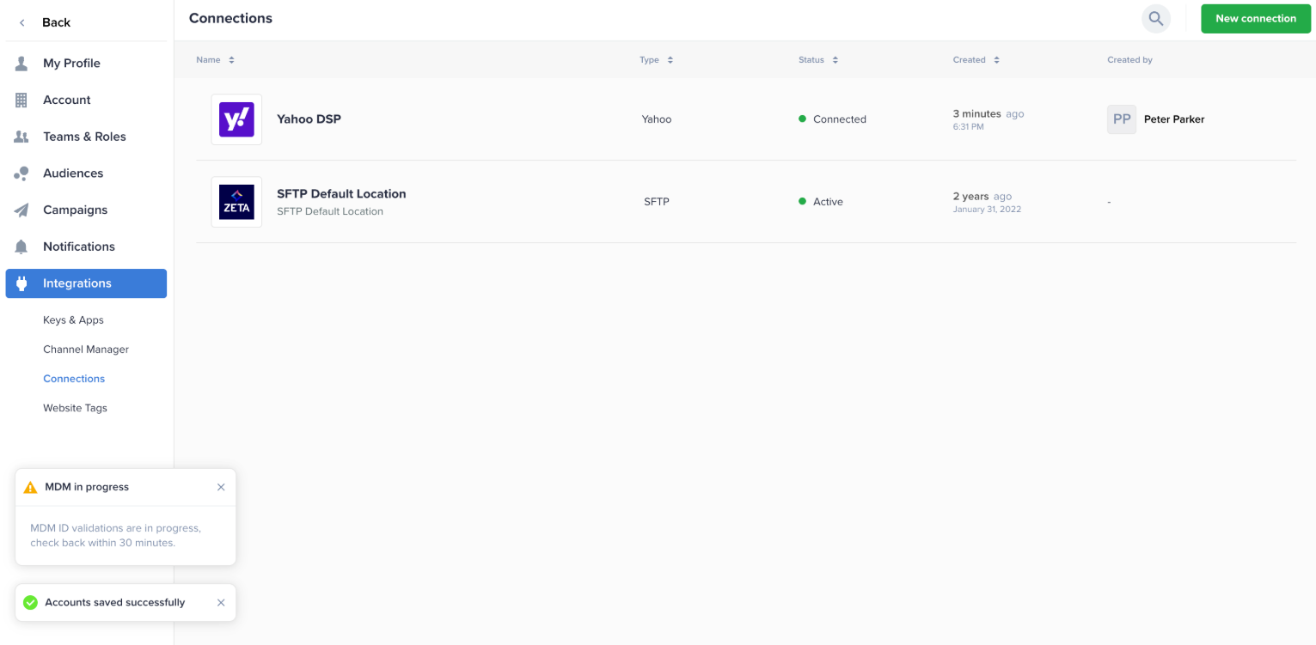The width and height of the screenshot is (1316, 645).
Task: Open Channel Manager submenu item
Action: point(86,350)
